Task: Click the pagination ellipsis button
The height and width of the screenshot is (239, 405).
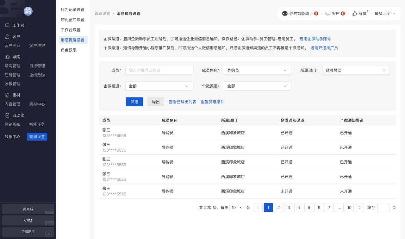Action: pyautogui.click(x=339, y=208)
